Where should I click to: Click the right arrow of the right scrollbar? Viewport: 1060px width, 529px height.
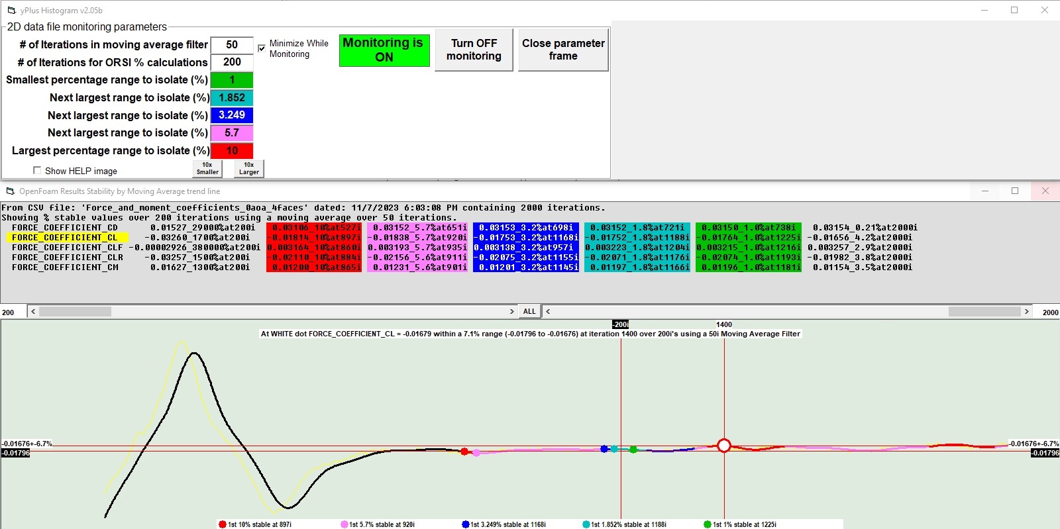pyautogui.click(x=1027, y=311)
